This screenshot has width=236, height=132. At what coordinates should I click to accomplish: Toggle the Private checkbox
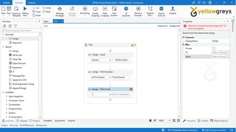click(x=214, y=48)
